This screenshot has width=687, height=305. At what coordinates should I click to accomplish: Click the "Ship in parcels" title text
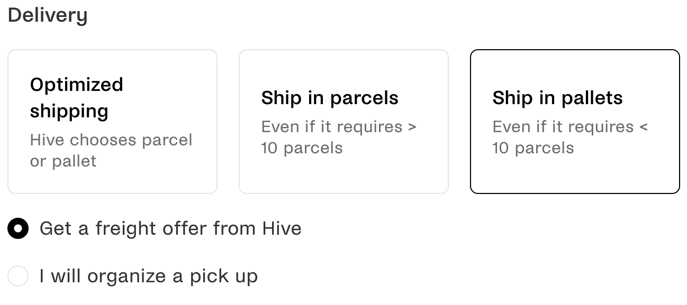(x=330, y=98)
